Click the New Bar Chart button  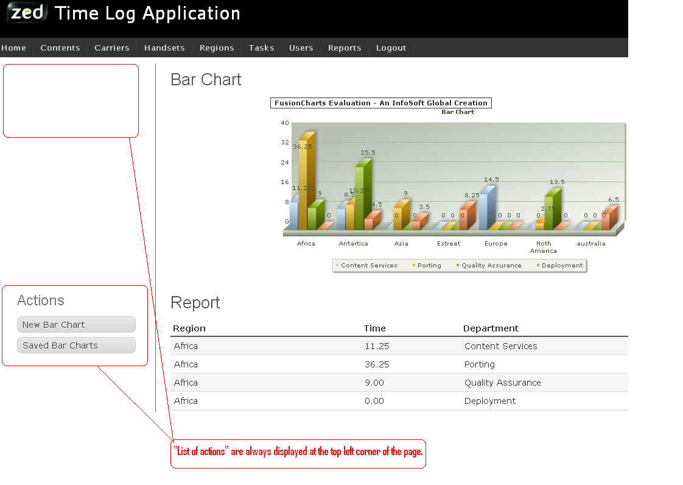click(x=76, y=325)
